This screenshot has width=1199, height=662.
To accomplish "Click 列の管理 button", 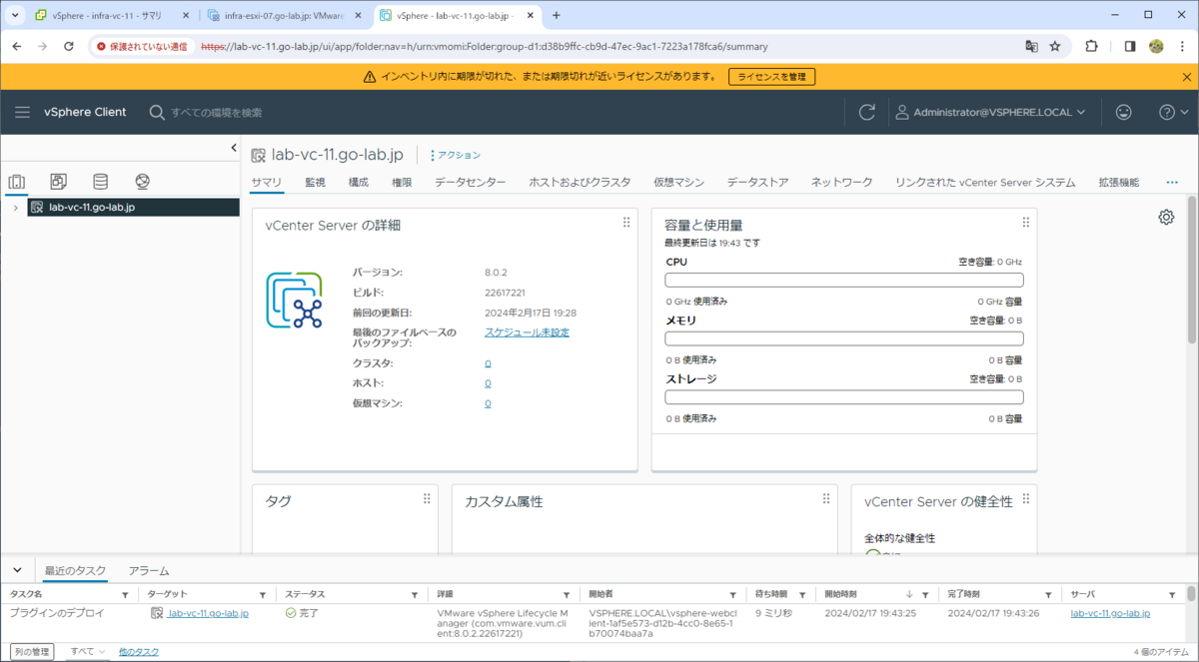I will [x=32, y=651].
